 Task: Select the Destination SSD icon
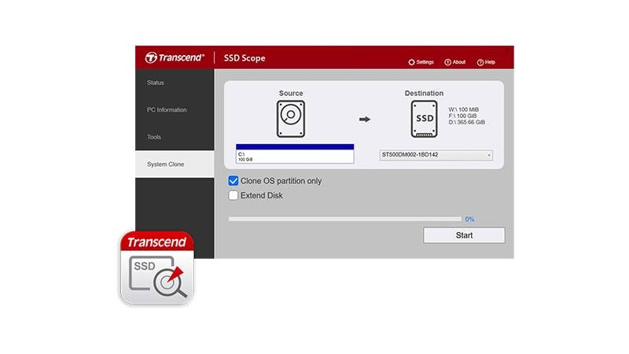424,119
